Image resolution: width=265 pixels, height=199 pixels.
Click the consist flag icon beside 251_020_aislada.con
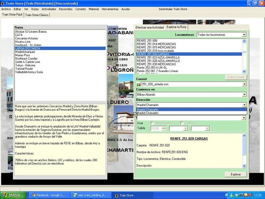139,84
